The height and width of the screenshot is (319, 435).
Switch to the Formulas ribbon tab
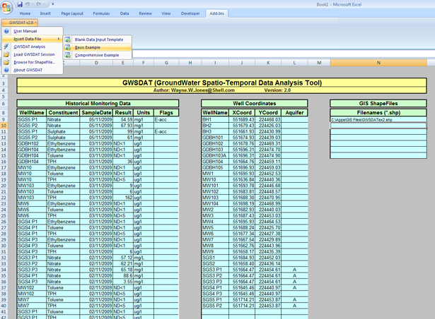pyautogui.click(x=100, y=13)
